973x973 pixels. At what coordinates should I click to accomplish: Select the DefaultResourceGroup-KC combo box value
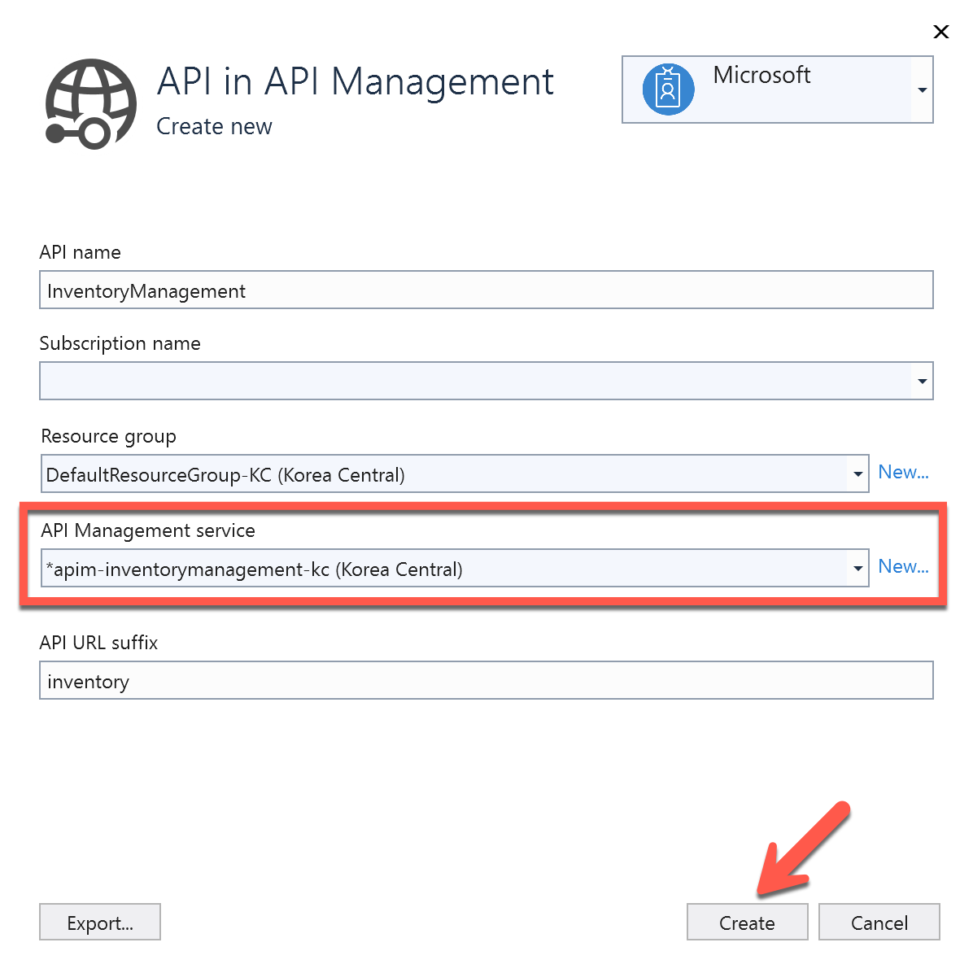pos(223,474)
